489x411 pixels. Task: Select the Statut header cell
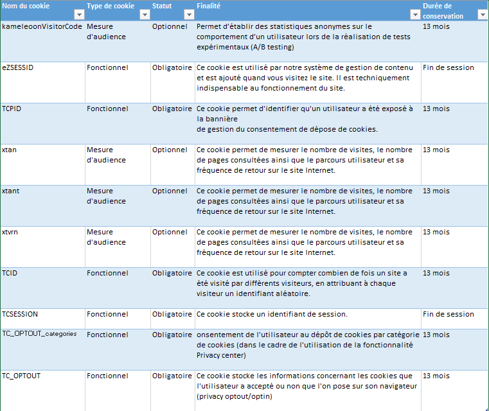coord(173,10)
